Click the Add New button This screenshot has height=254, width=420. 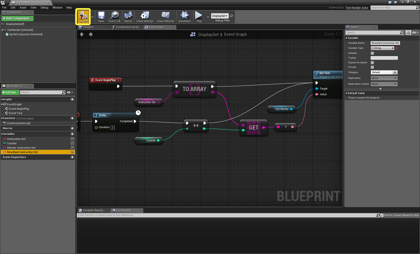pyautogui.click(x=10, y=92)
